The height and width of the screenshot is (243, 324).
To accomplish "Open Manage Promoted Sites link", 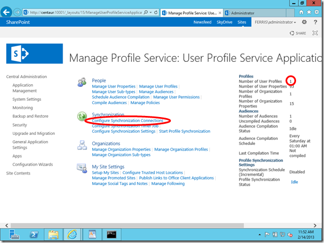I will (113, 178).
